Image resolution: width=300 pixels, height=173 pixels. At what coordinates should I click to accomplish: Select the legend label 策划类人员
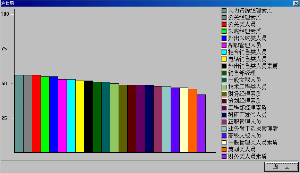coord(242,149)
